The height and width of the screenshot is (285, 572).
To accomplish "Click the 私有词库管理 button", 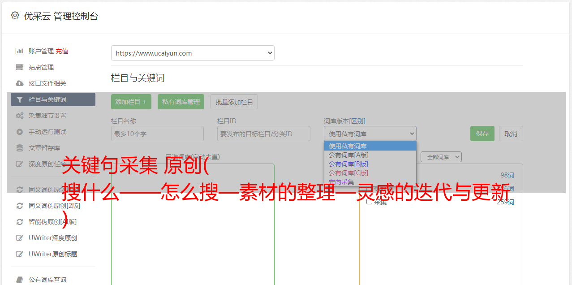I will click(181, 102).
